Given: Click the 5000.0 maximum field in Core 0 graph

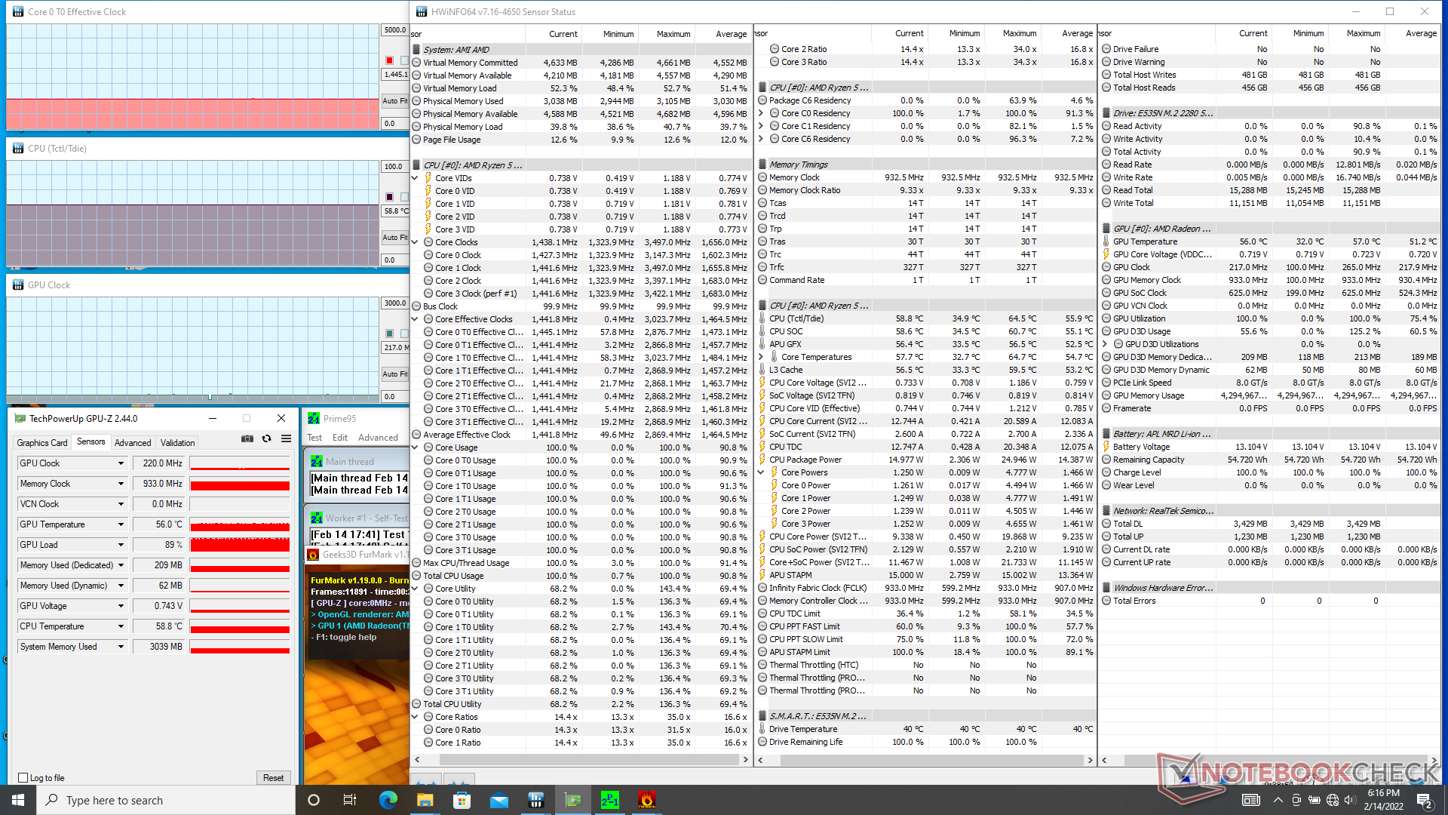Looking at the screenshot, I should 394,30.
